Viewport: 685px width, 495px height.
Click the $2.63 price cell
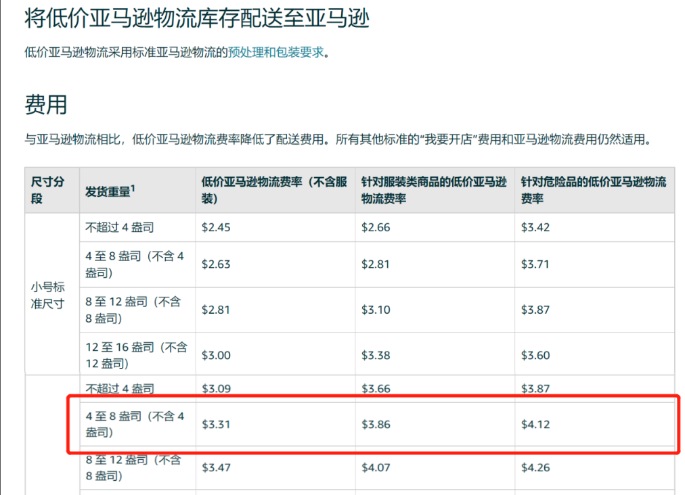pyautogui.click(x=275, y=264)
